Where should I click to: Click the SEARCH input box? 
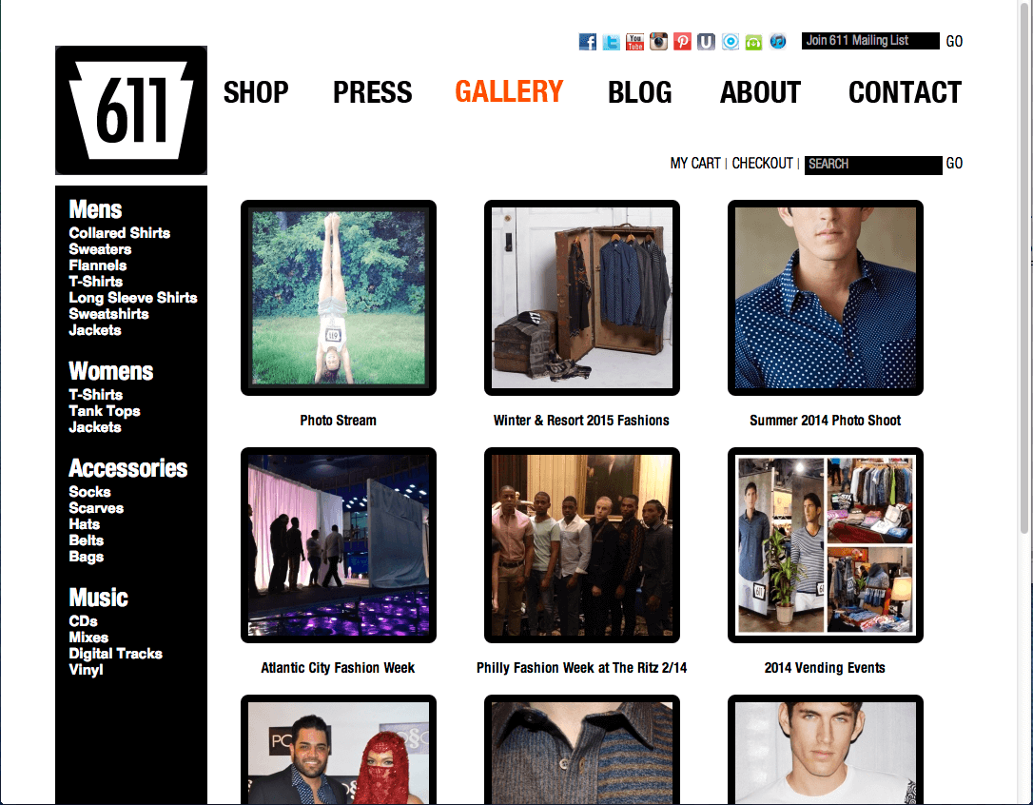coord(873,165)
